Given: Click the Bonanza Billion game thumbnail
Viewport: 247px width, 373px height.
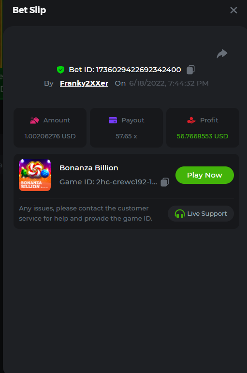Looking at the screenshot, I should pyautogui.click(x=35, y=175).
